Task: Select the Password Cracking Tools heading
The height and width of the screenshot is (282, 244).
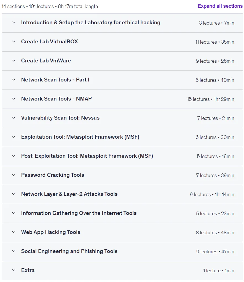Action: click(53, 175)
